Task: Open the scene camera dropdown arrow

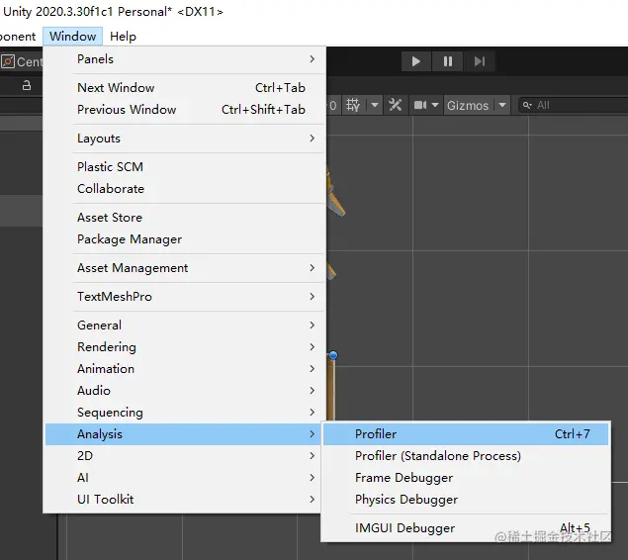Action: coord(435,105)
